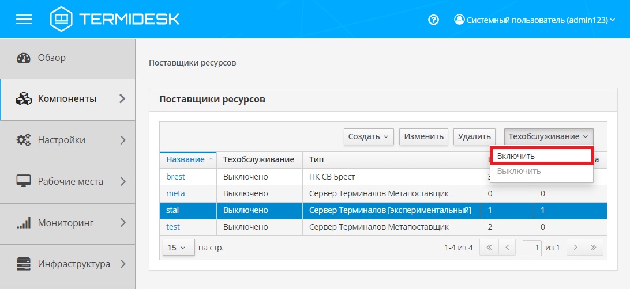Click the Настройки gears icon
This screenshot has height=289, width=630.
(24, 140)
